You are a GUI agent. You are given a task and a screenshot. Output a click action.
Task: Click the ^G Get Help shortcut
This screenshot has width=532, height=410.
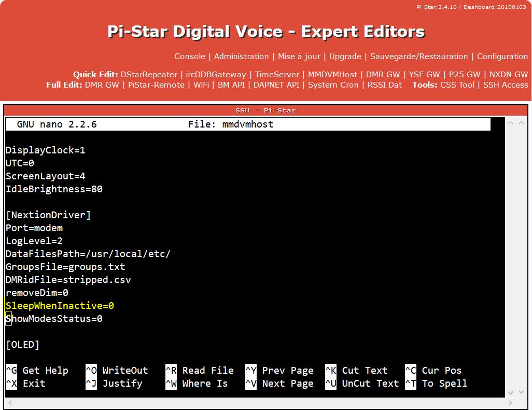click(37, 370)
